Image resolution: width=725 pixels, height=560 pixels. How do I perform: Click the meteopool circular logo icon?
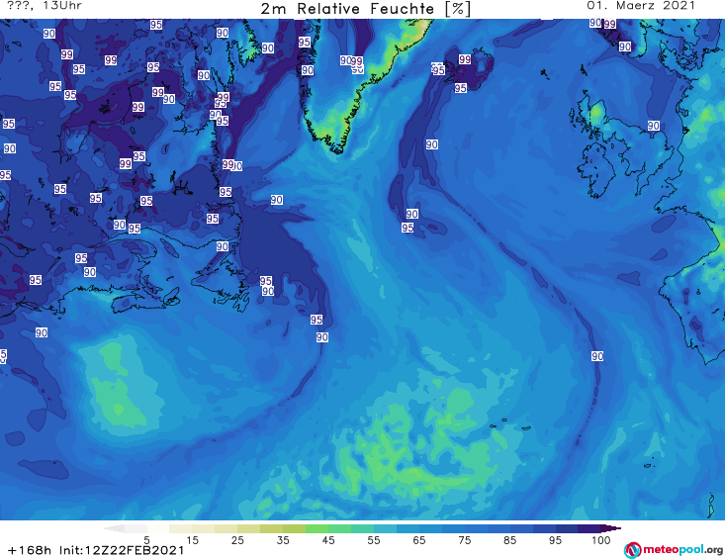pyautogui.click(x=632, y=550)
